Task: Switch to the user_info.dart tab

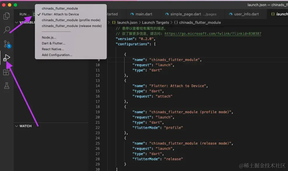Action: 246,14
